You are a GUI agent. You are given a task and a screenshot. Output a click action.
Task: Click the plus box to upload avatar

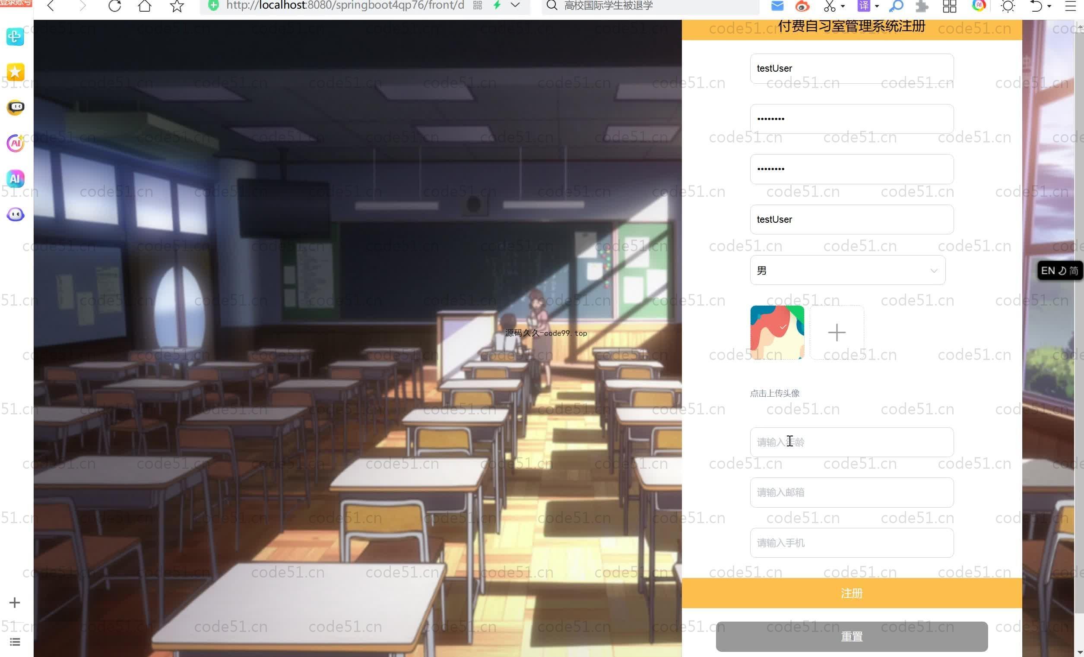836,332
